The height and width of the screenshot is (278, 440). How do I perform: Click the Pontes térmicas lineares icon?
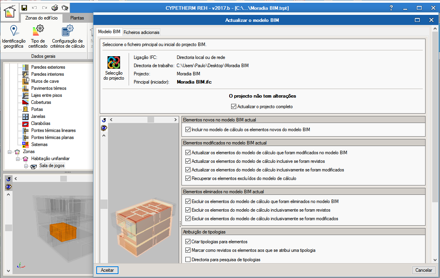[x=25, y=130]
